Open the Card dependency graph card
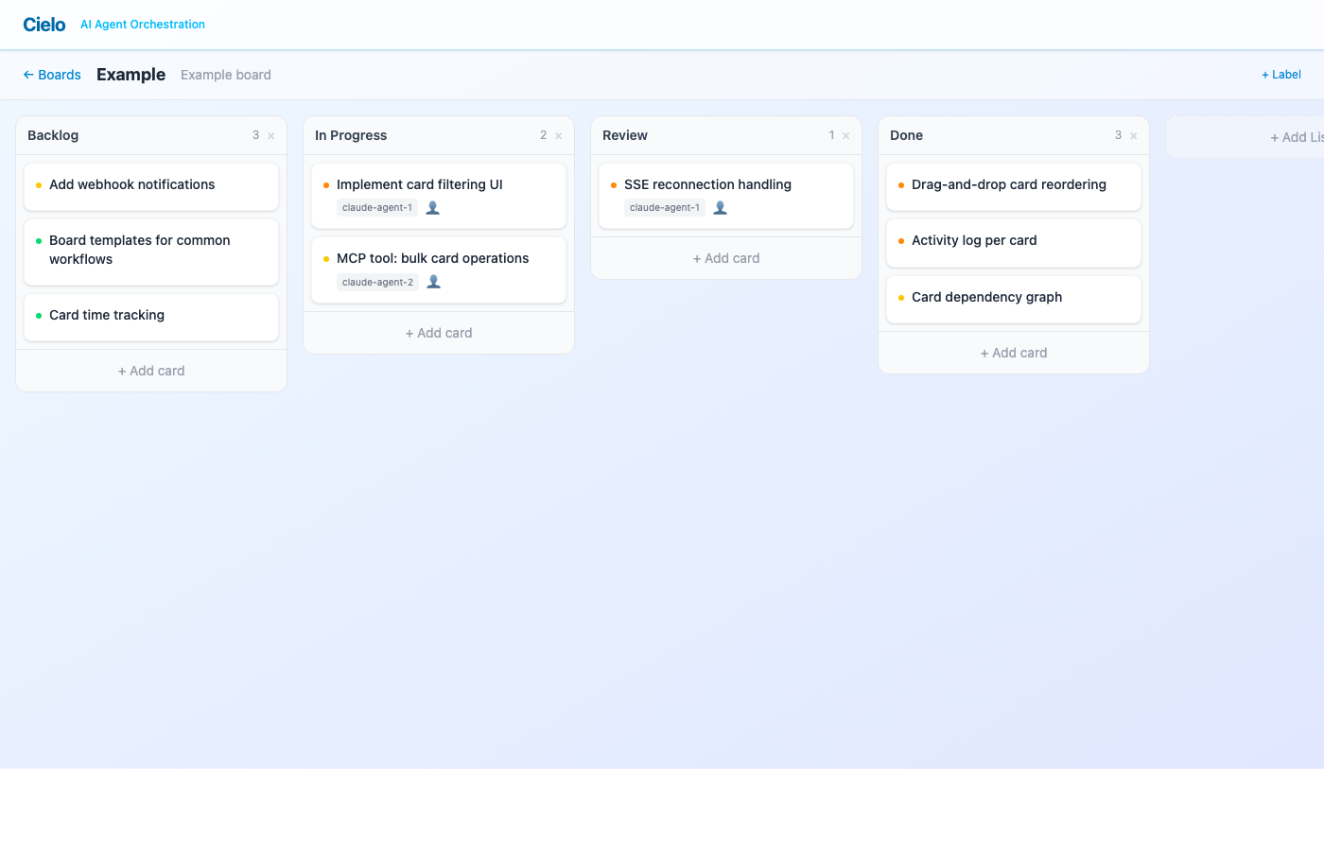 click(x=986, y=297)
